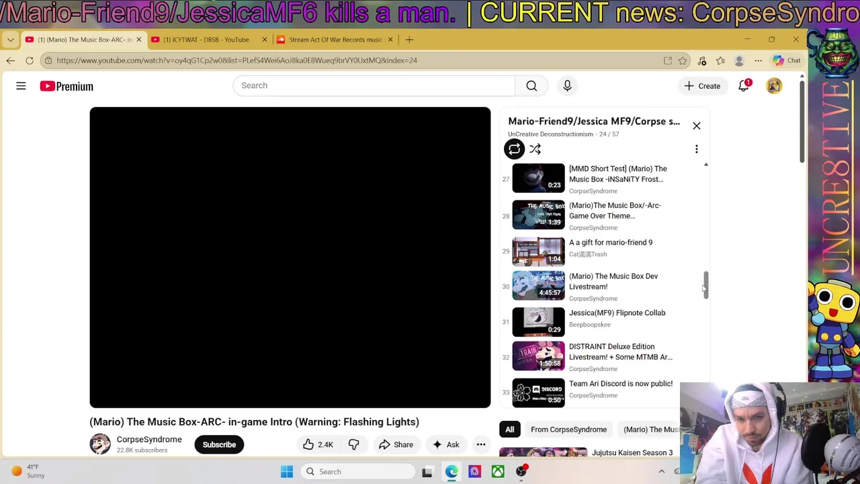Image resolution: width=860 pixels, height=484 pixels.
Task: Show hidden system tray icons
Action: coord(661,472)
